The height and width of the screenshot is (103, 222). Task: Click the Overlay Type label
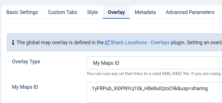point(26,62)
